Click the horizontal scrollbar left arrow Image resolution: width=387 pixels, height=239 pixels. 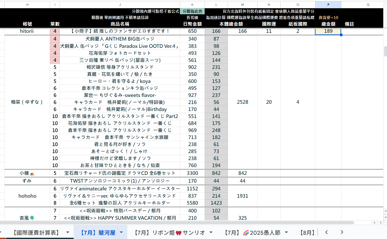[374, 222]
